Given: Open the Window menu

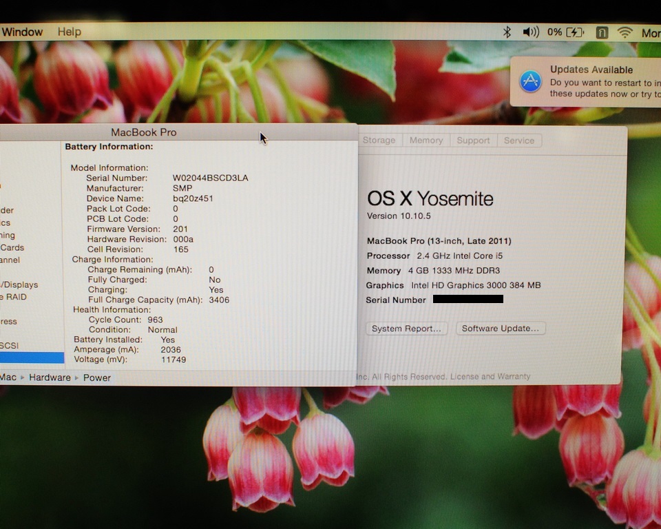Looking at the screenshot, I should pos(22,32).
